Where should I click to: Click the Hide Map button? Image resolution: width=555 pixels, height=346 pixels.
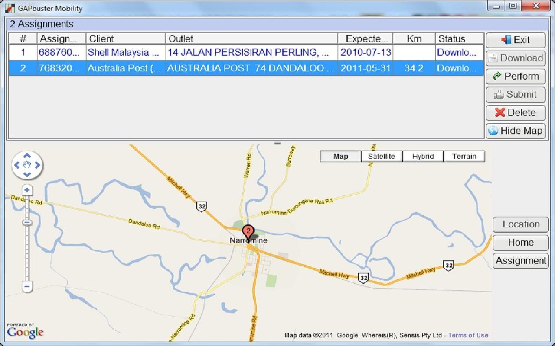pos(516,131)
